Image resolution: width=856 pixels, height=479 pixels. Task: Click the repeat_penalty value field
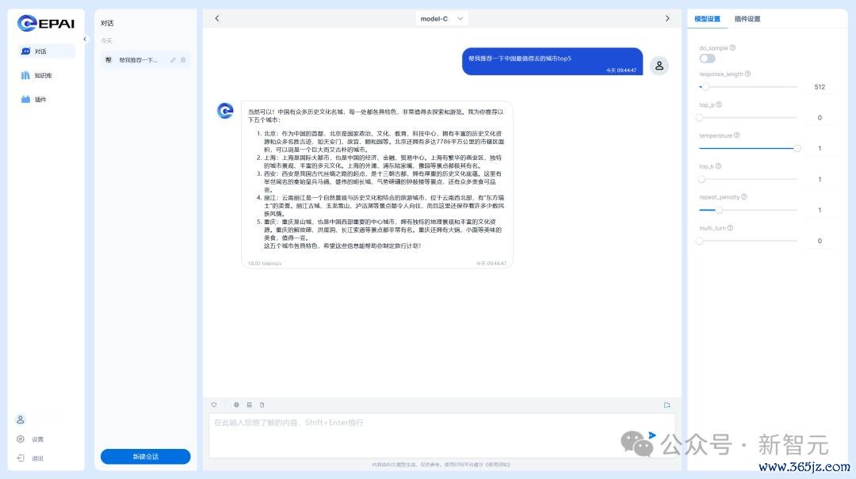820,210
